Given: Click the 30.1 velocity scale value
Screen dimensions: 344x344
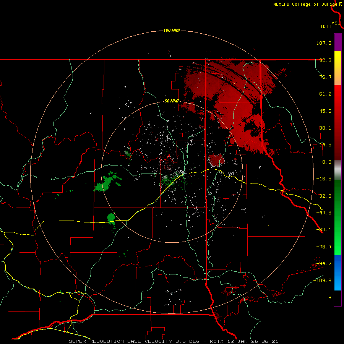Looking at the screenshot, I should tap(325, 128).
